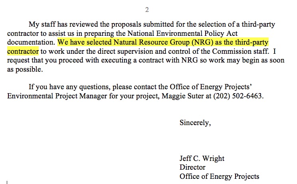Click the page number 2 at top
The image size is (297, 184).
[x=147, y=10]
